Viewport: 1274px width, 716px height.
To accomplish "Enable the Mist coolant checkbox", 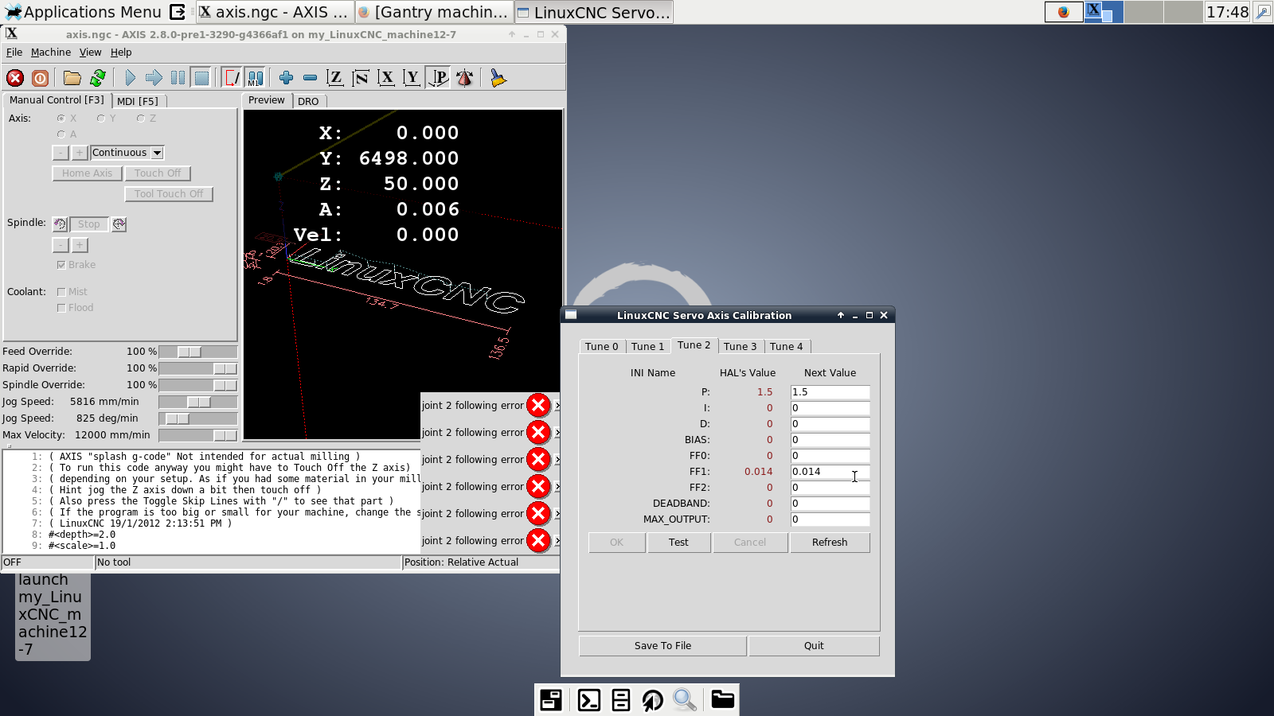I will click(61, 292).
